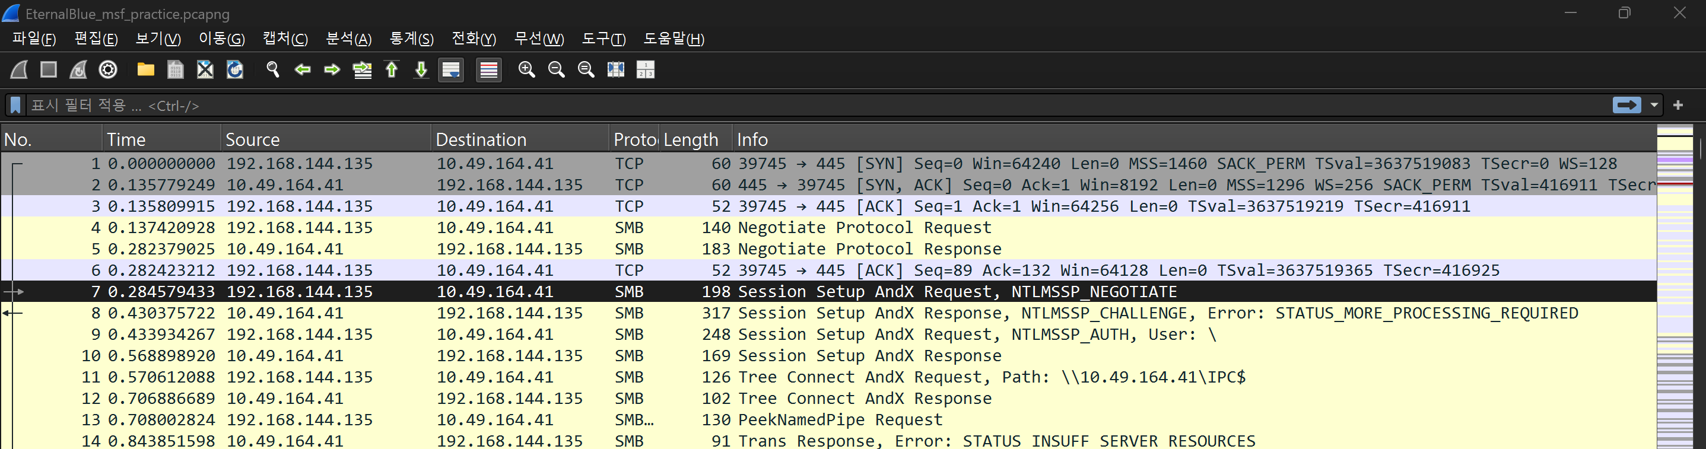Go back in packet history
This screenshot has height=449, width=1706.
tap(303, 69)
